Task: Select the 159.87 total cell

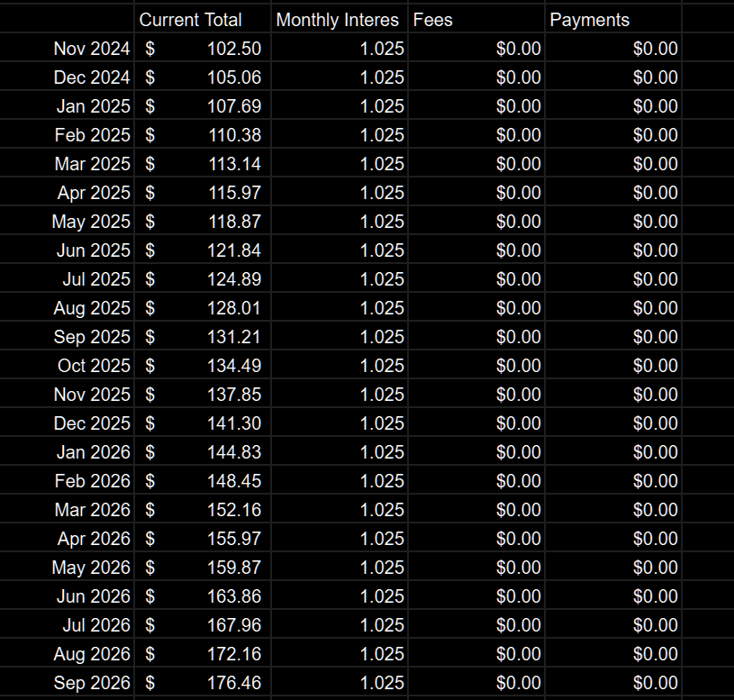Action: click(x=203, y=567)
